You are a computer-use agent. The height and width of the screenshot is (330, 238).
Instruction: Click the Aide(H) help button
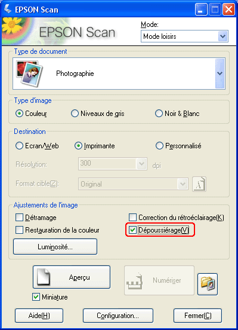click(x=39, y=316)
